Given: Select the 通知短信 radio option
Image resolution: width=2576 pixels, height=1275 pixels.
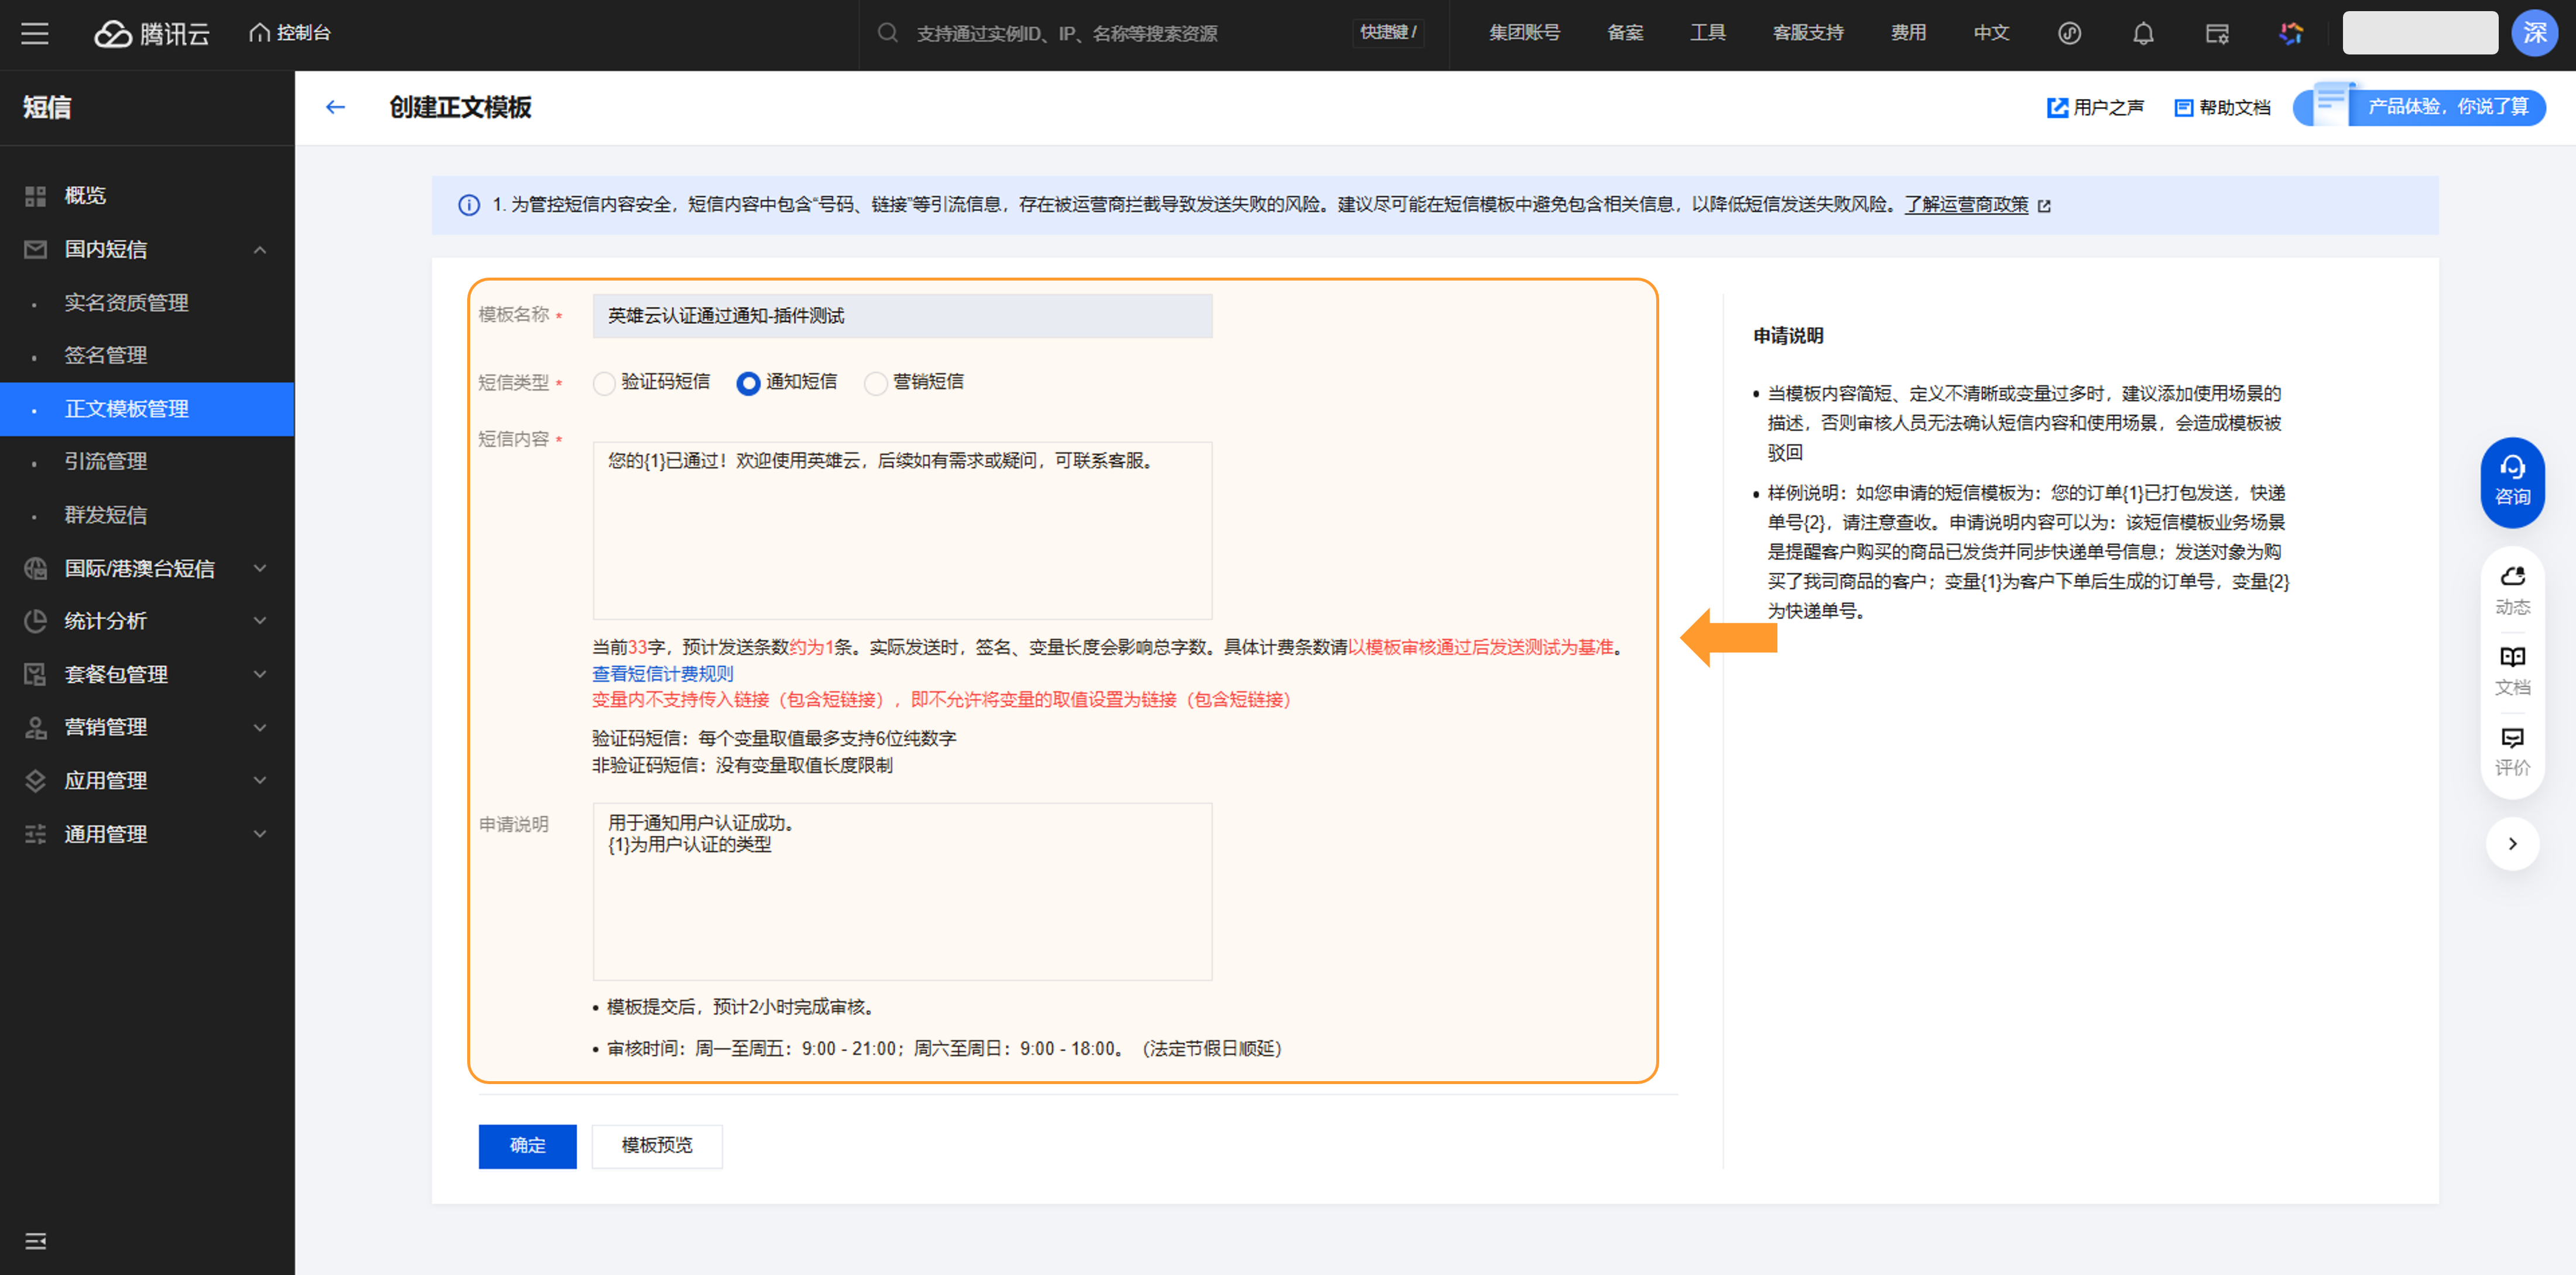Looking at the screenshot, I should 748,383.
